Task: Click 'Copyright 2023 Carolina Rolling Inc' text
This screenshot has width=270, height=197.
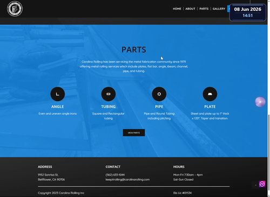Action: pyautogui.click(x=61, y=193)
